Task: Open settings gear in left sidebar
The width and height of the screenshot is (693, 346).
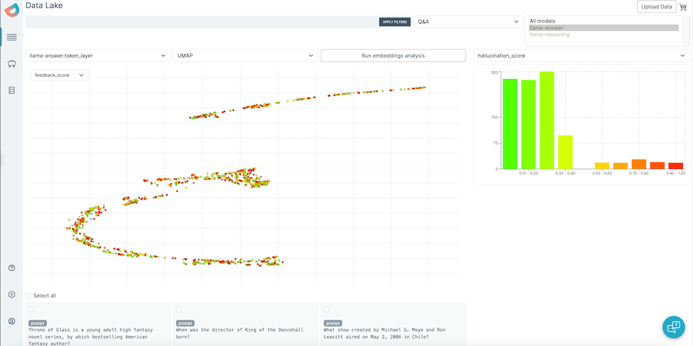Action: coord(12,295)
